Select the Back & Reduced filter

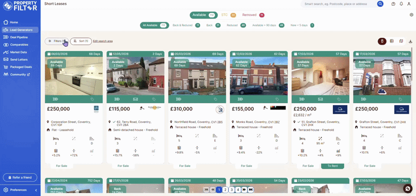coord(186,25)
